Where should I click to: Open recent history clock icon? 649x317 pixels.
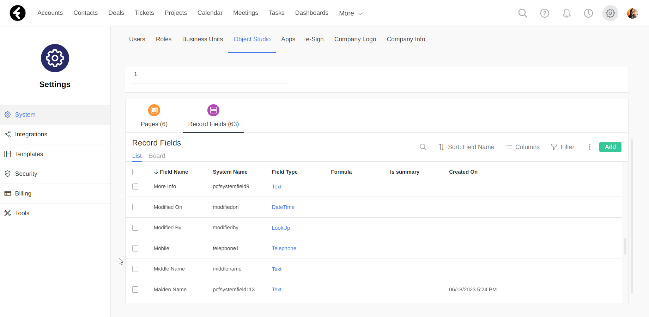point(588,13)
